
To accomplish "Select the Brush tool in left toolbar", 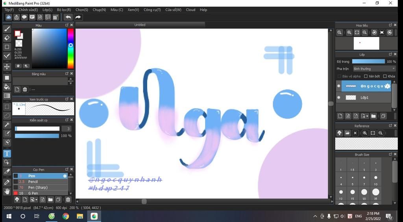I will click(7, 29).
